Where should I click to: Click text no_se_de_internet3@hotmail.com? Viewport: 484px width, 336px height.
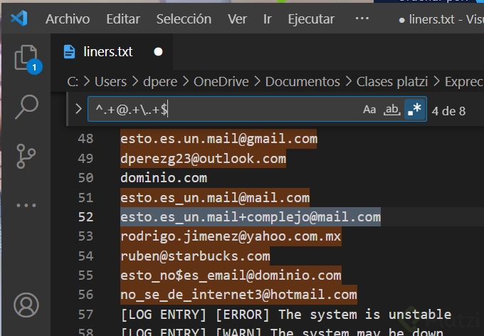(238, 295)
